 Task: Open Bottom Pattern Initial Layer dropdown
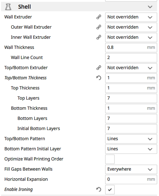[131, 149]
